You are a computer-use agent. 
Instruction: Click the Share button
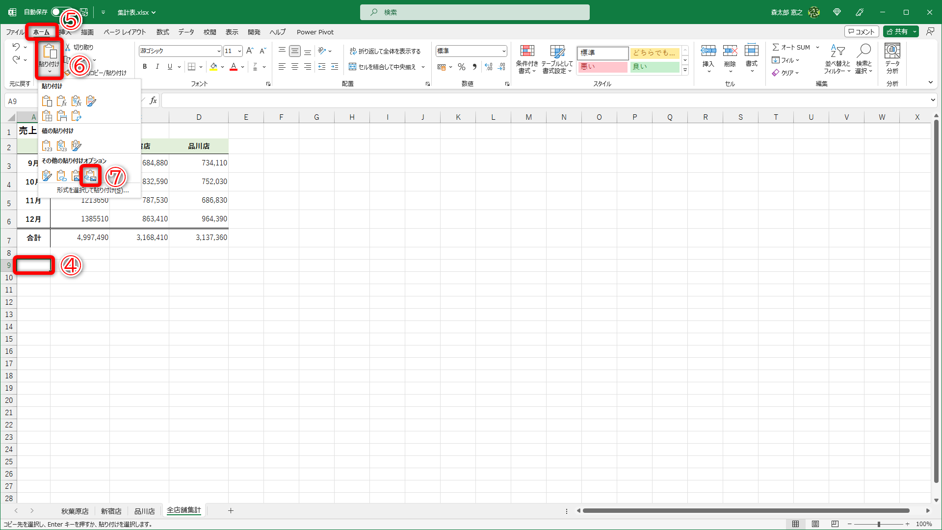coord(897,31)
